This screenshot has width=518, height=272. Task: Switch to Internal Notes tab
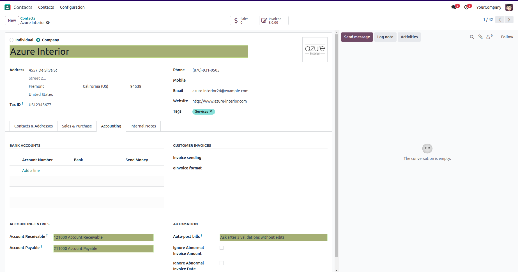tap(143, 126)
